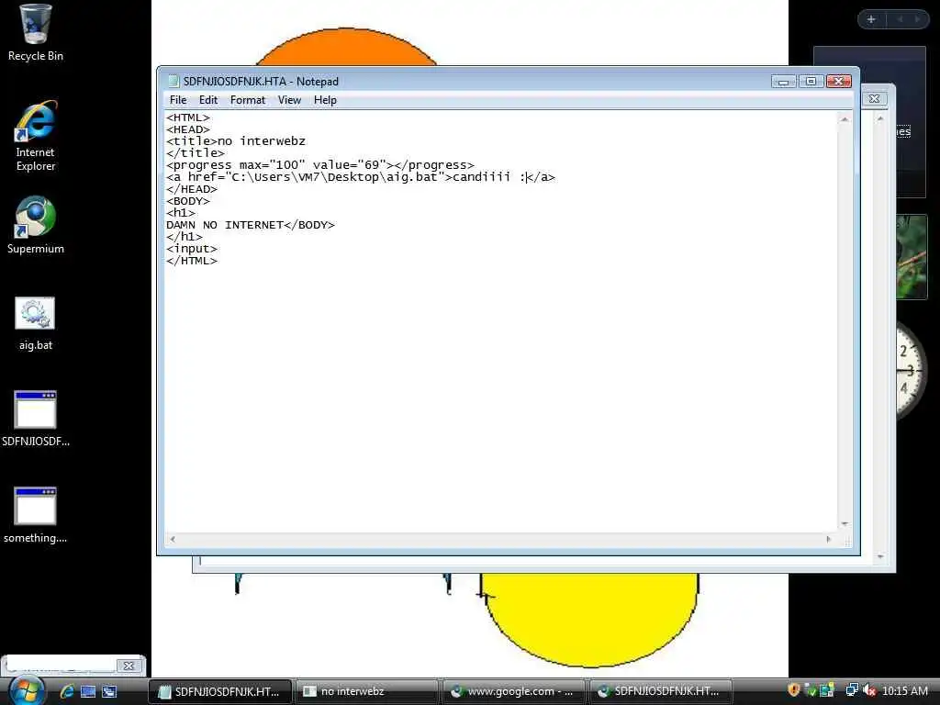The width and height of the screenshot is (940, 705).
Task: Launch Internet Explorer from Quick Launch
Action: pos(67,691)
